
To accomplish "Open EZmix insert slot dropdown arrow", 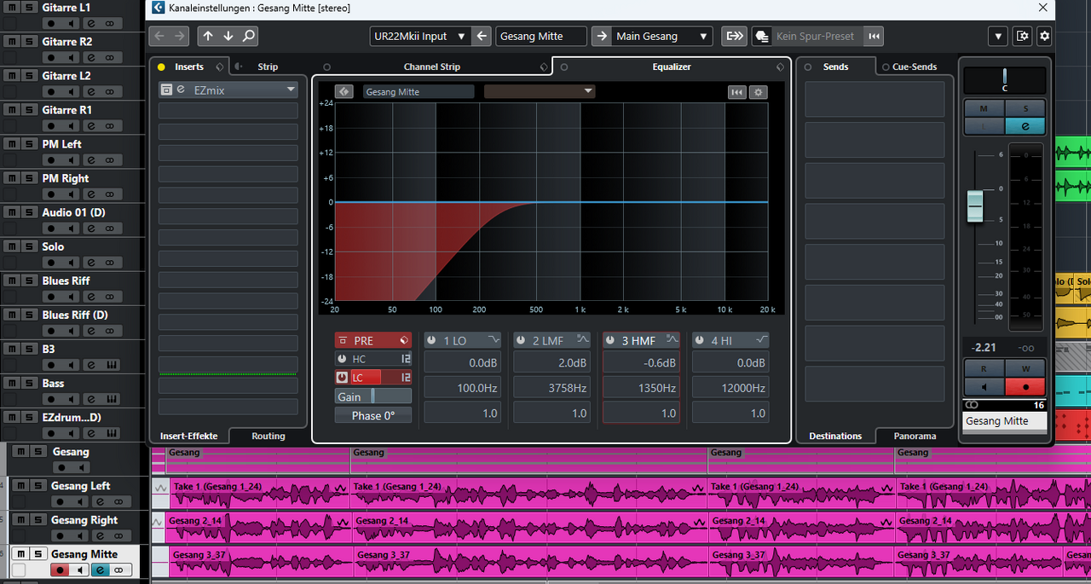I will (291, 90).
